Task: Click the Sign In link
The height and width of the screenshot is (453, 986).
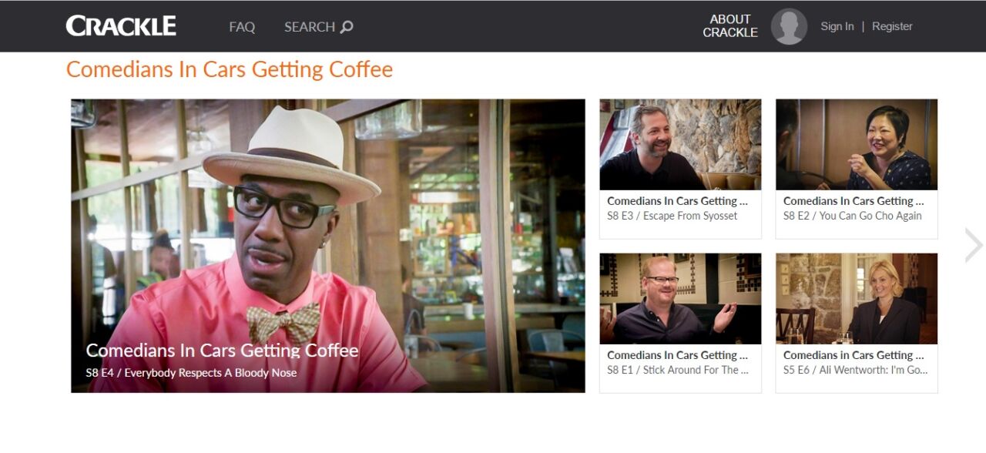Action: 837,26
